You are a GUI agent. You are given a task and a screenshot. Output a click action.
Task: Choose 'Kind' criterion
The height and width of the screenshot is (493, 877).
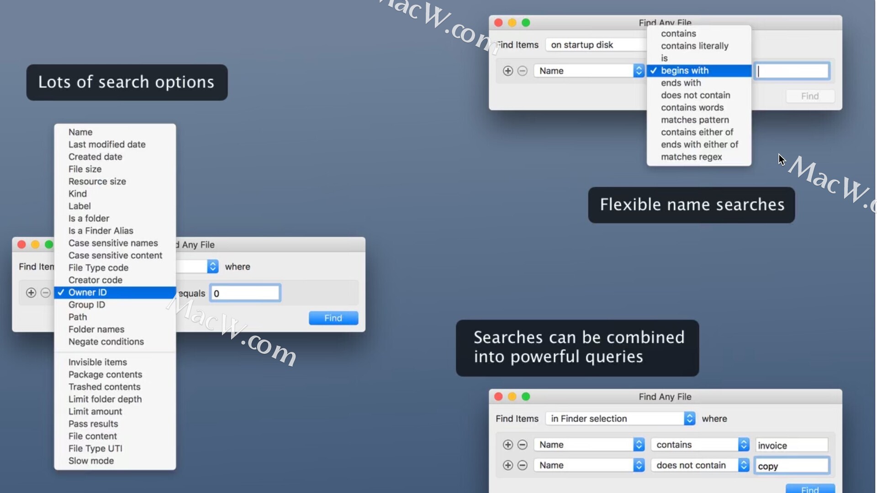pyautogui.click(x=115, y=194)
